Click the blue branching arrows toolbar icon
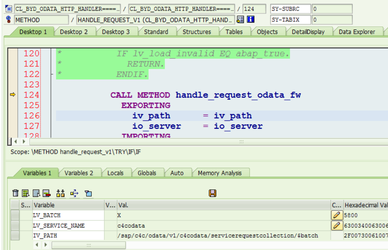388x250 pixels. [74, 193]
